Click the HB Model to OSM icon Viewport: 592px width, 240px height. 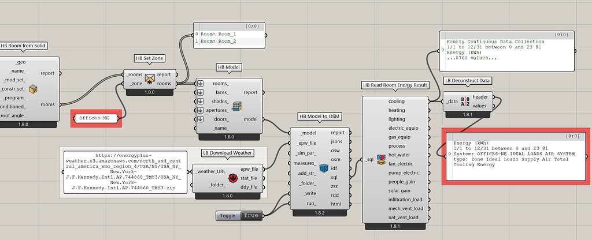coord(324,168)
